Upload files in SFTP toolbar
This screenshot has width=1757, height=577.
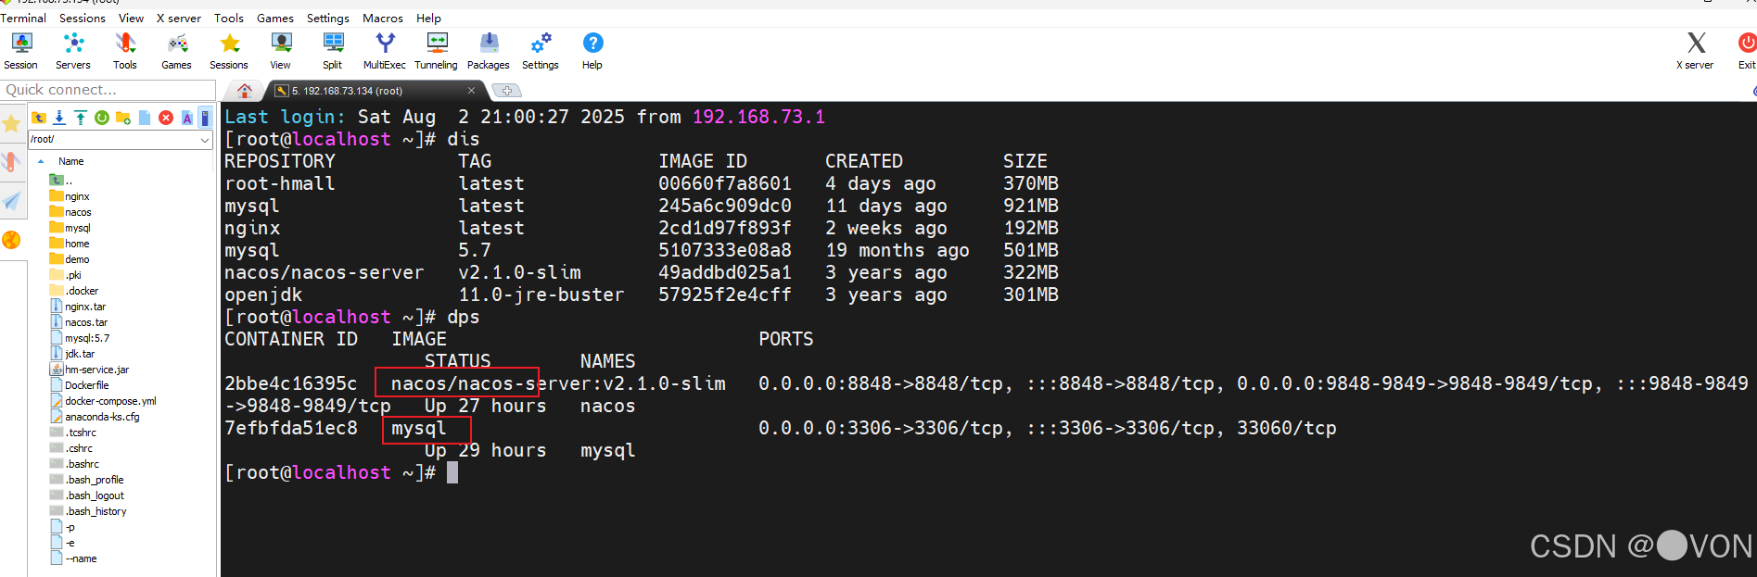pos(81,118)
